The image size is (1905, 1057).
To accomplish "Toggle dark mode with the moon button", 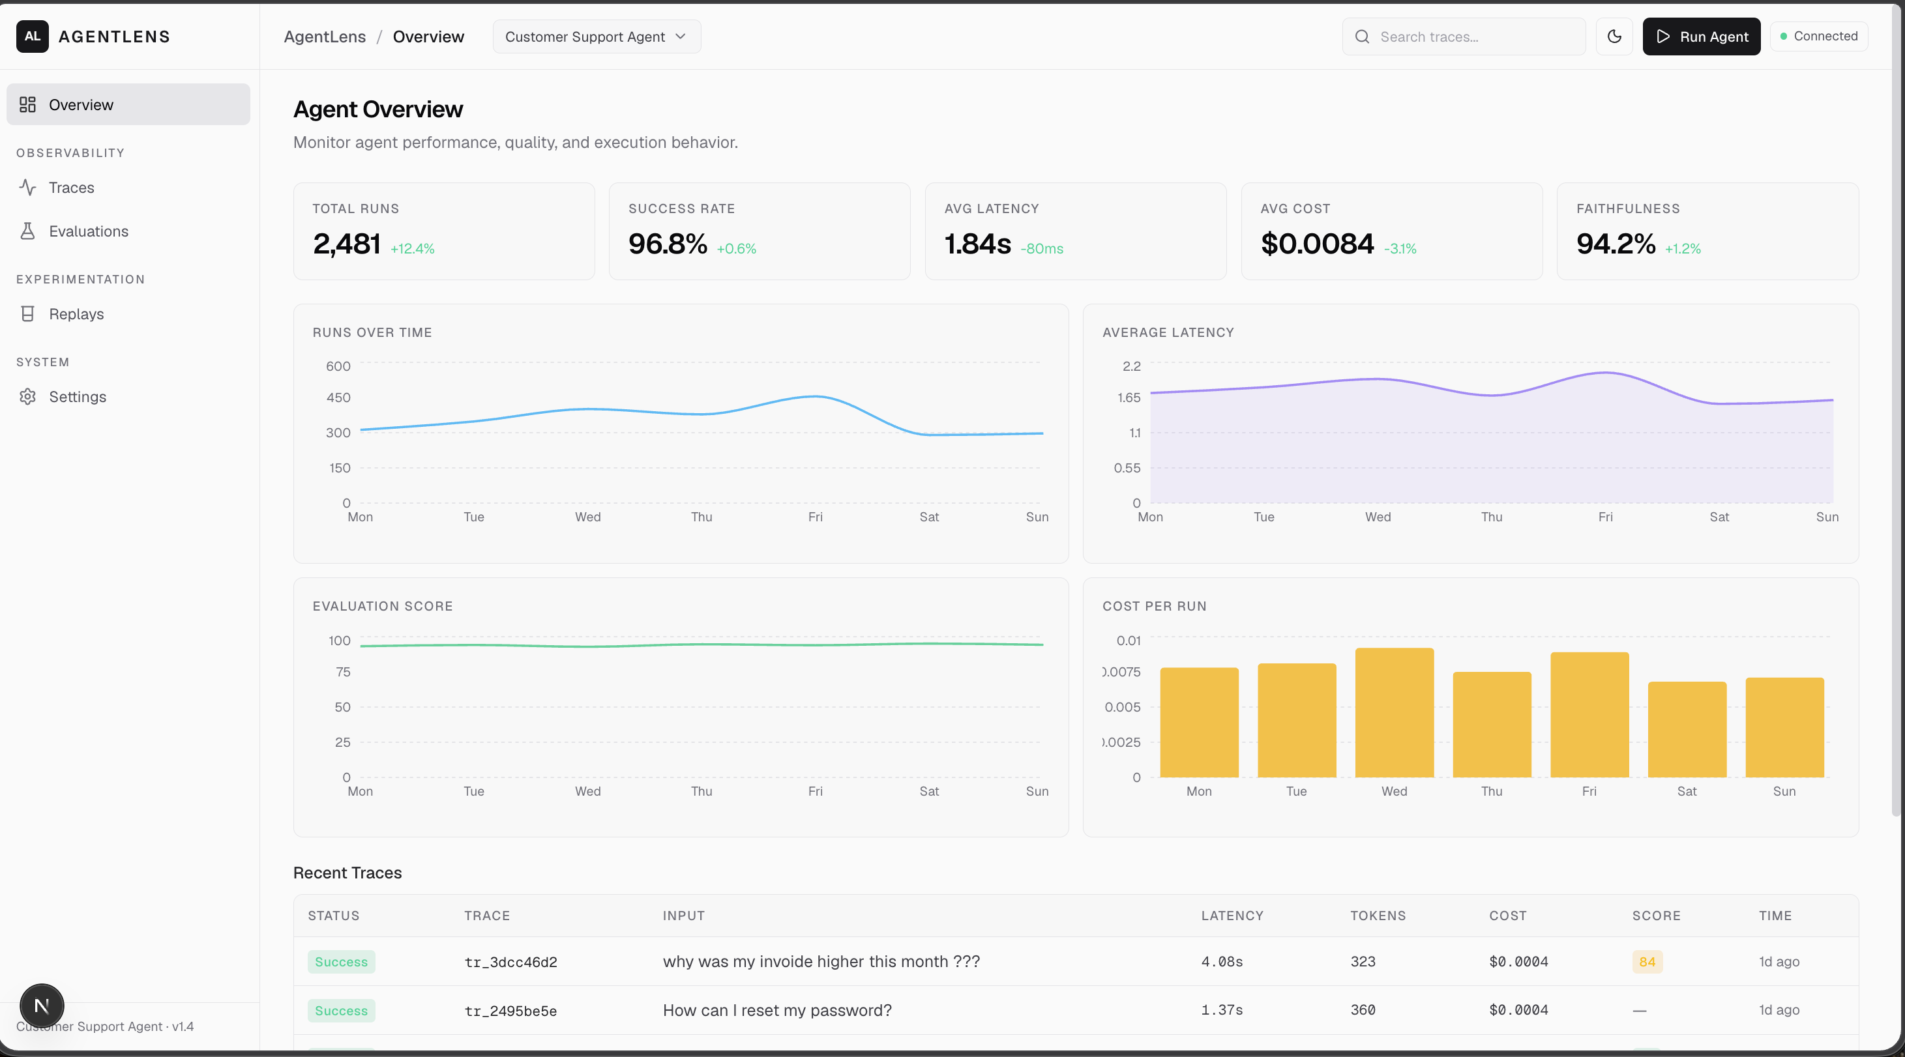I will pyautogui.click(x=1614, y=36).
